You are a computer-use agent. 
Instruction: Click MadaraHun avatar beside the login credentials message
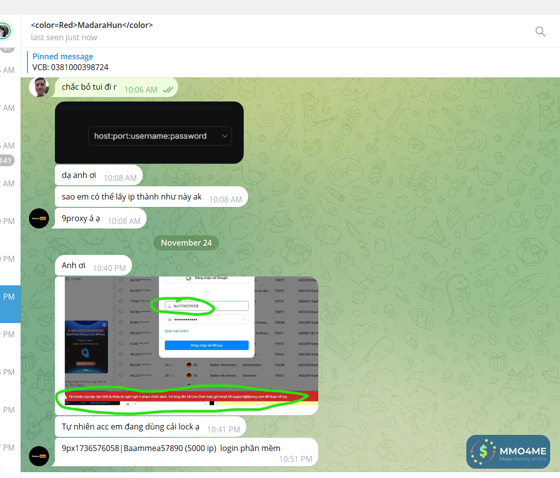pyautogui.click(x=39, y=456)
